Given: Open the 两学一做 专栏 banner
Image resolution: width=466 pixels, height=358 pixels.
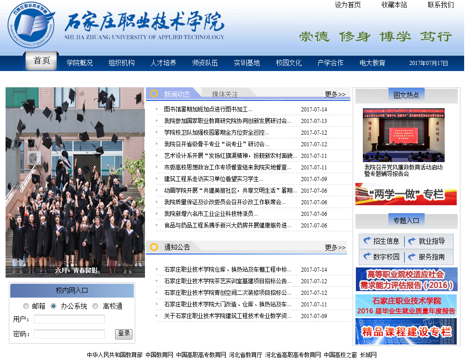Looking at the screenshot, I should point(406,194).
